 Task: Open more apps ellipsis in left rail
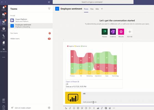coord(4,57)
